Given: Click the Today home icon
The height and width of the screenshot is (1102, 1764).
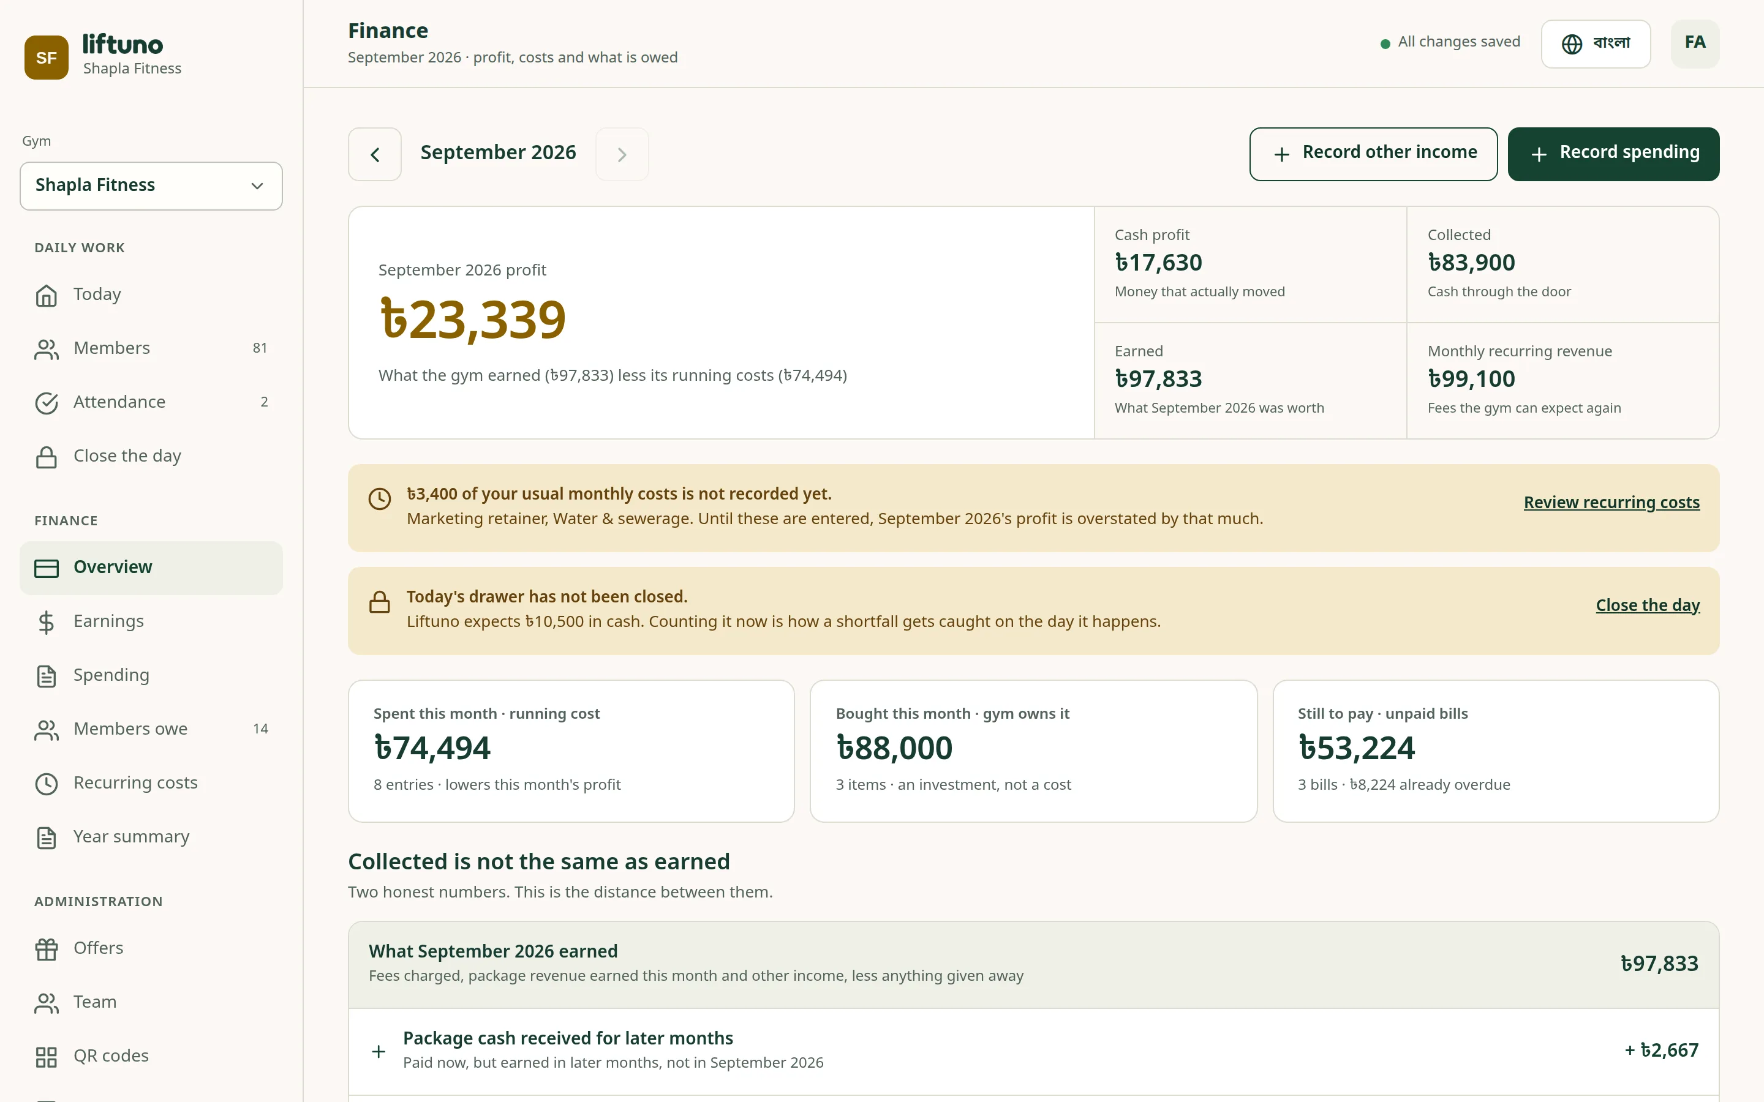Looking at the screenshot, I should 46,295.
